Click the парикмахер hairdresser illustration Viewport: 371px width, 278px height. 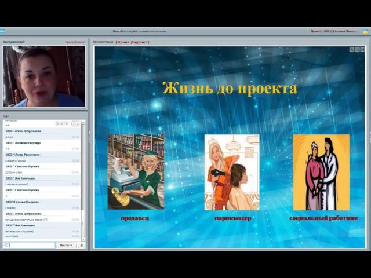click(232, 172)
